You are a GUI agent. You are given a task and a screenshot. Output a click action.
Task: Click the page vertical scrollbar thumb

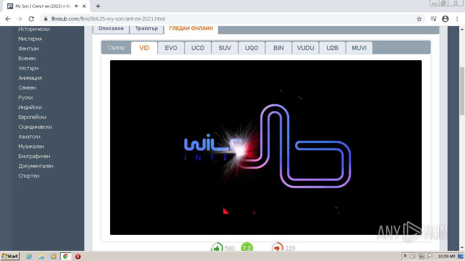[x=462, y=91]
